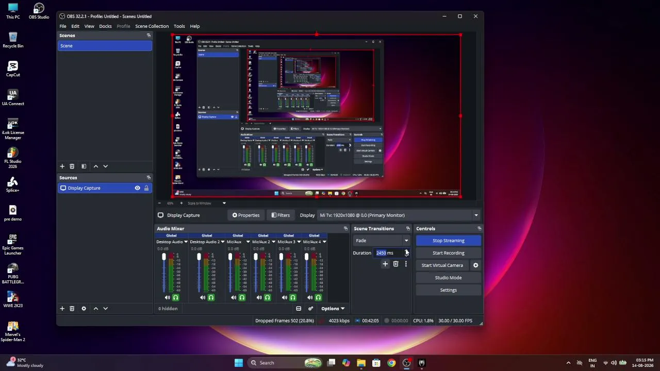
Task: Open FL Studio 2026 desktop icon
Action: pos(13,158)
